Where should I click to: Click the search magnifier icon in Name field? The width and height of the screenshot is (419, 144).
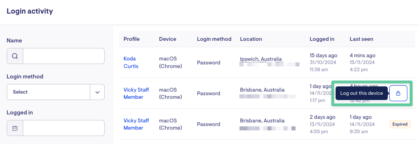click(x=15, y=56)
